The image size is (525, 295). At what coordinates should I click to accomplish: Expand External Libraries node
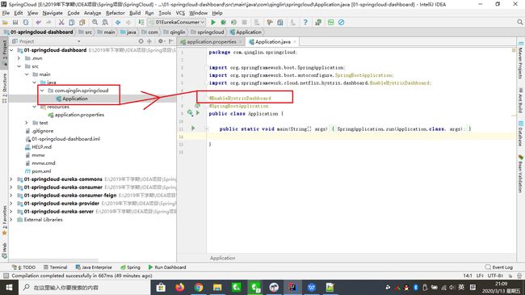coord(11,219)
